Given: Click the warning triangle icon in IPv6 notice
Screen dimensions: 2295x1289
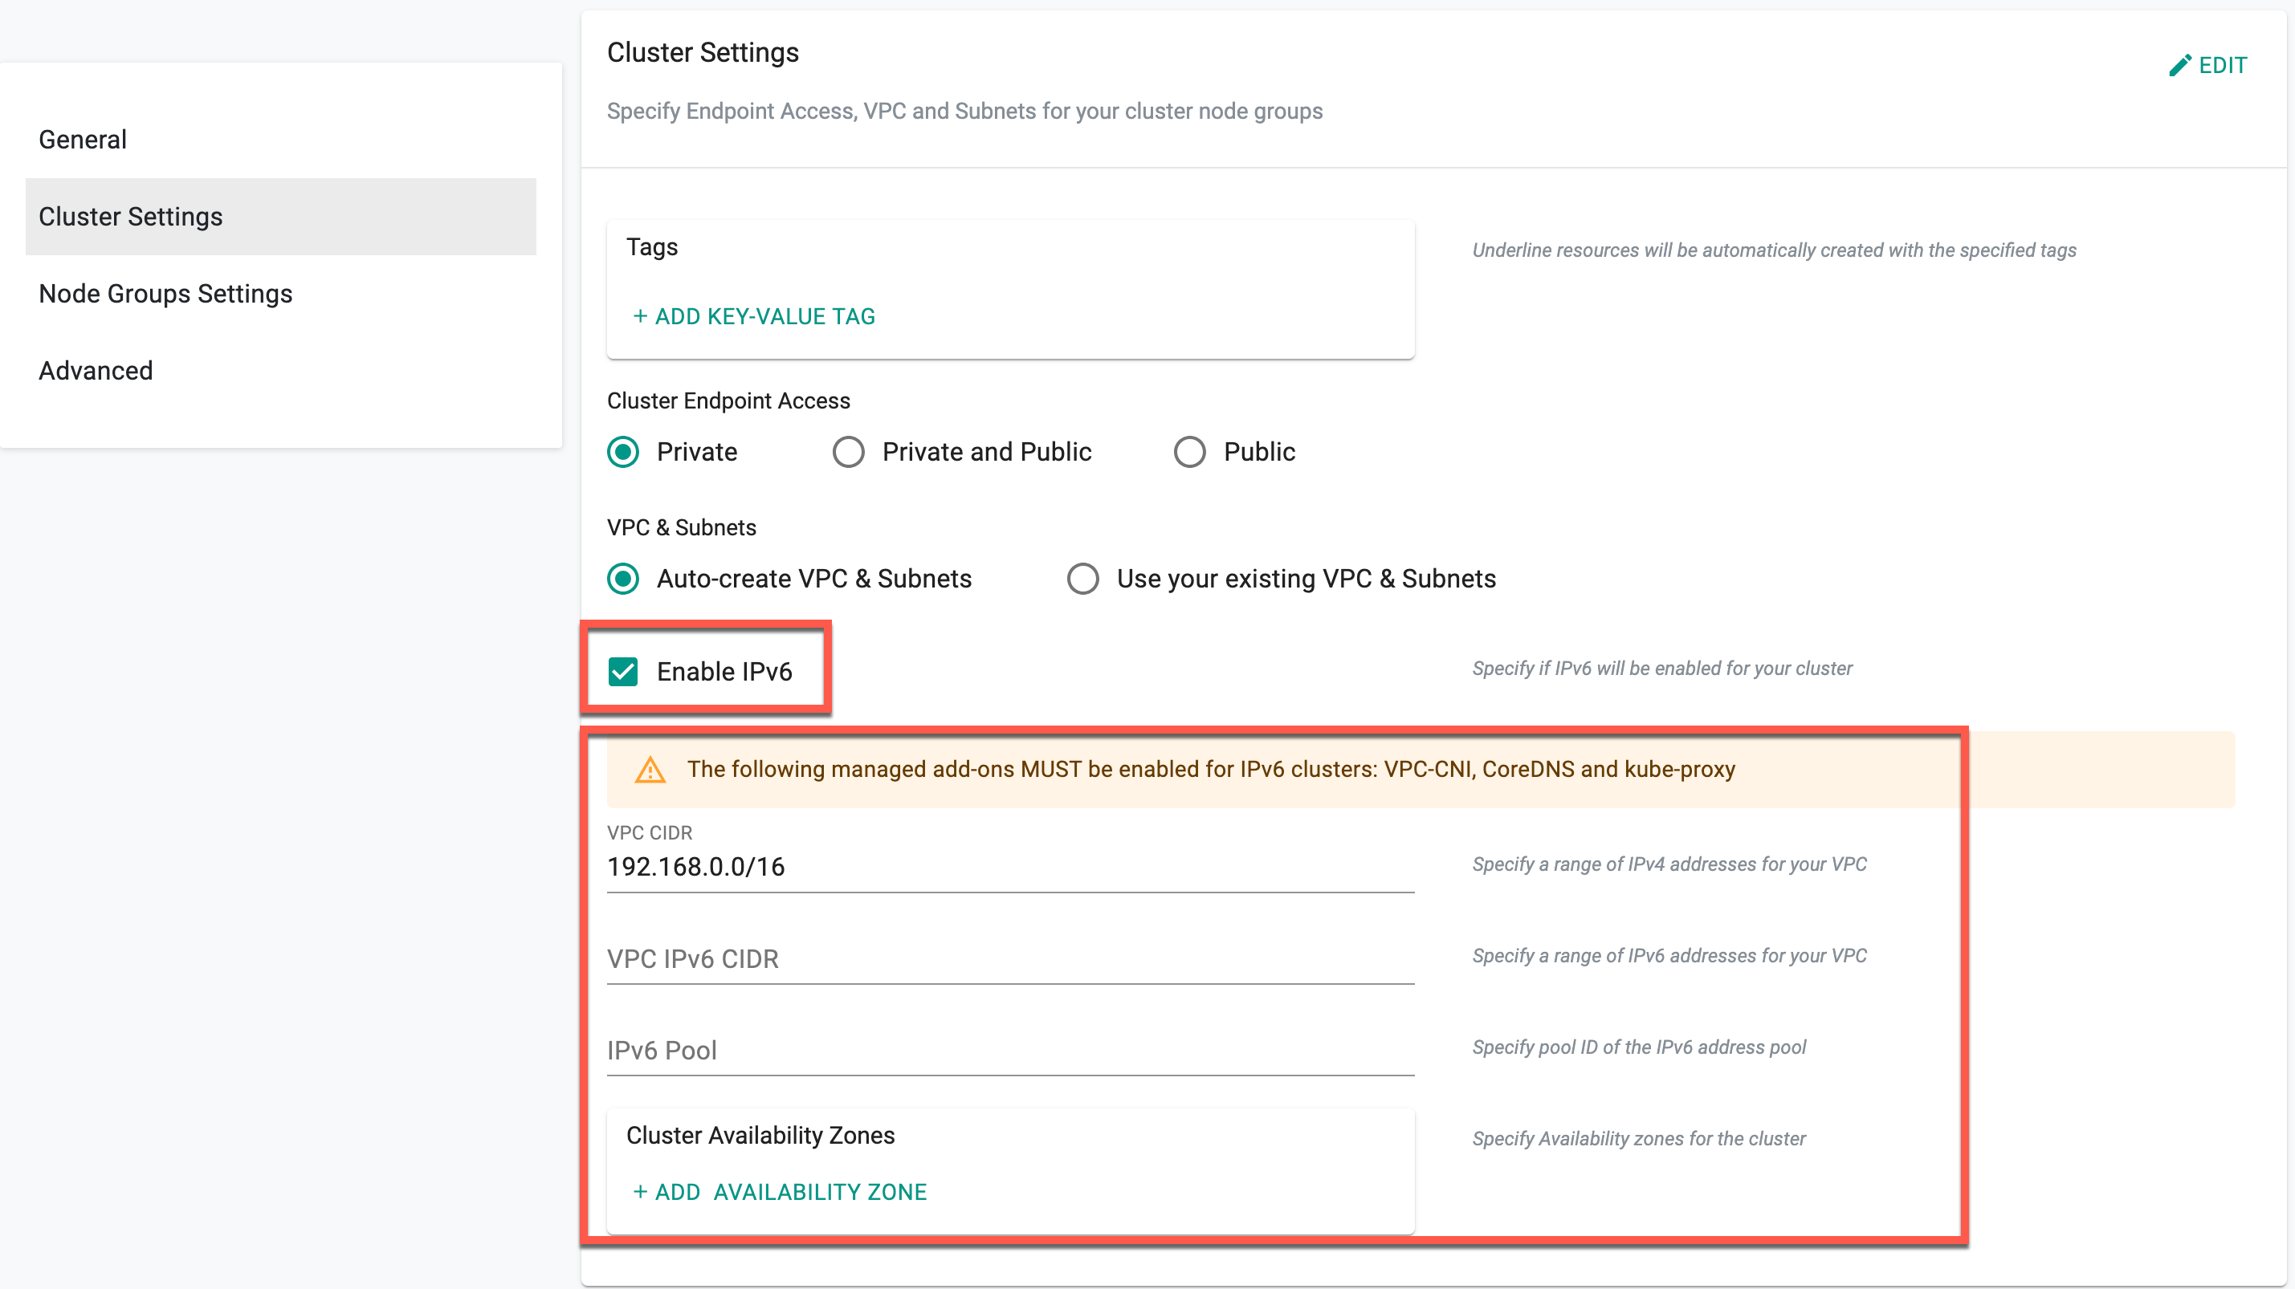Looking at the screenshot, I should tap(650, 769).
